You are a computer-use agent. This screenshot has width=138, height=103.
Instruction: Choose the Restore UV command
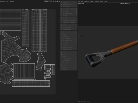point(69,67)
